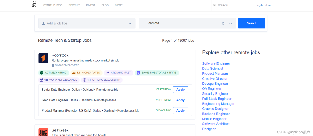The image size is (313, 136).
Task: Click the Same Investor As Stripe text
Action: (159, 73)
